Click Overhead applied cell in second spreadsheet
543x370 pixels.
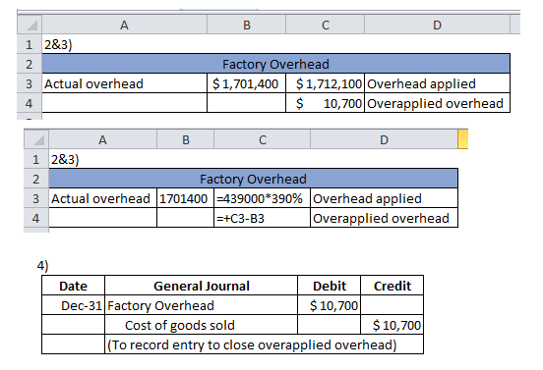[384, 198]
